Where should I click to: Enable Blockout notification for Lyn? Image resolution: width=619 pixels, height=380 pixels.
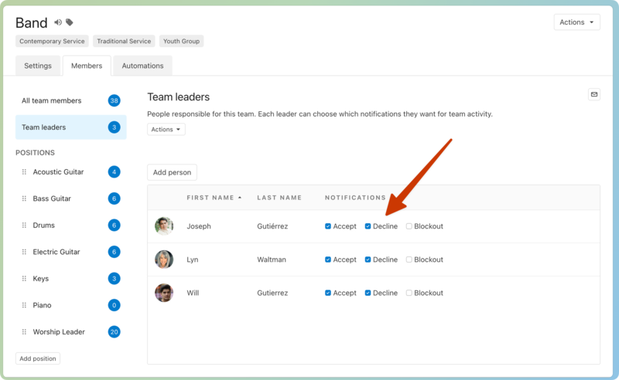click(409, 260)
